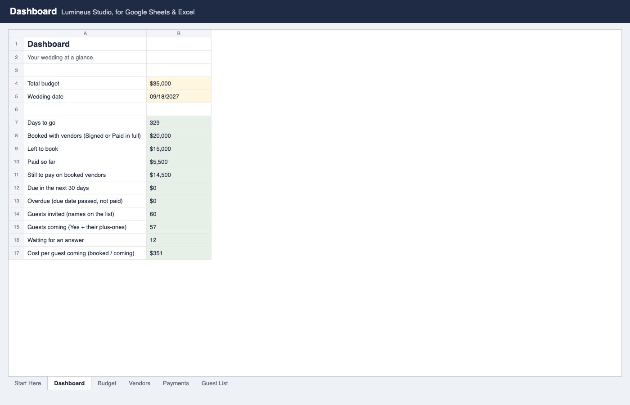The width and height of the screenshot is (630, 405).
Task: Click the 'Wedding date' label
Action: tap(85, 96)
